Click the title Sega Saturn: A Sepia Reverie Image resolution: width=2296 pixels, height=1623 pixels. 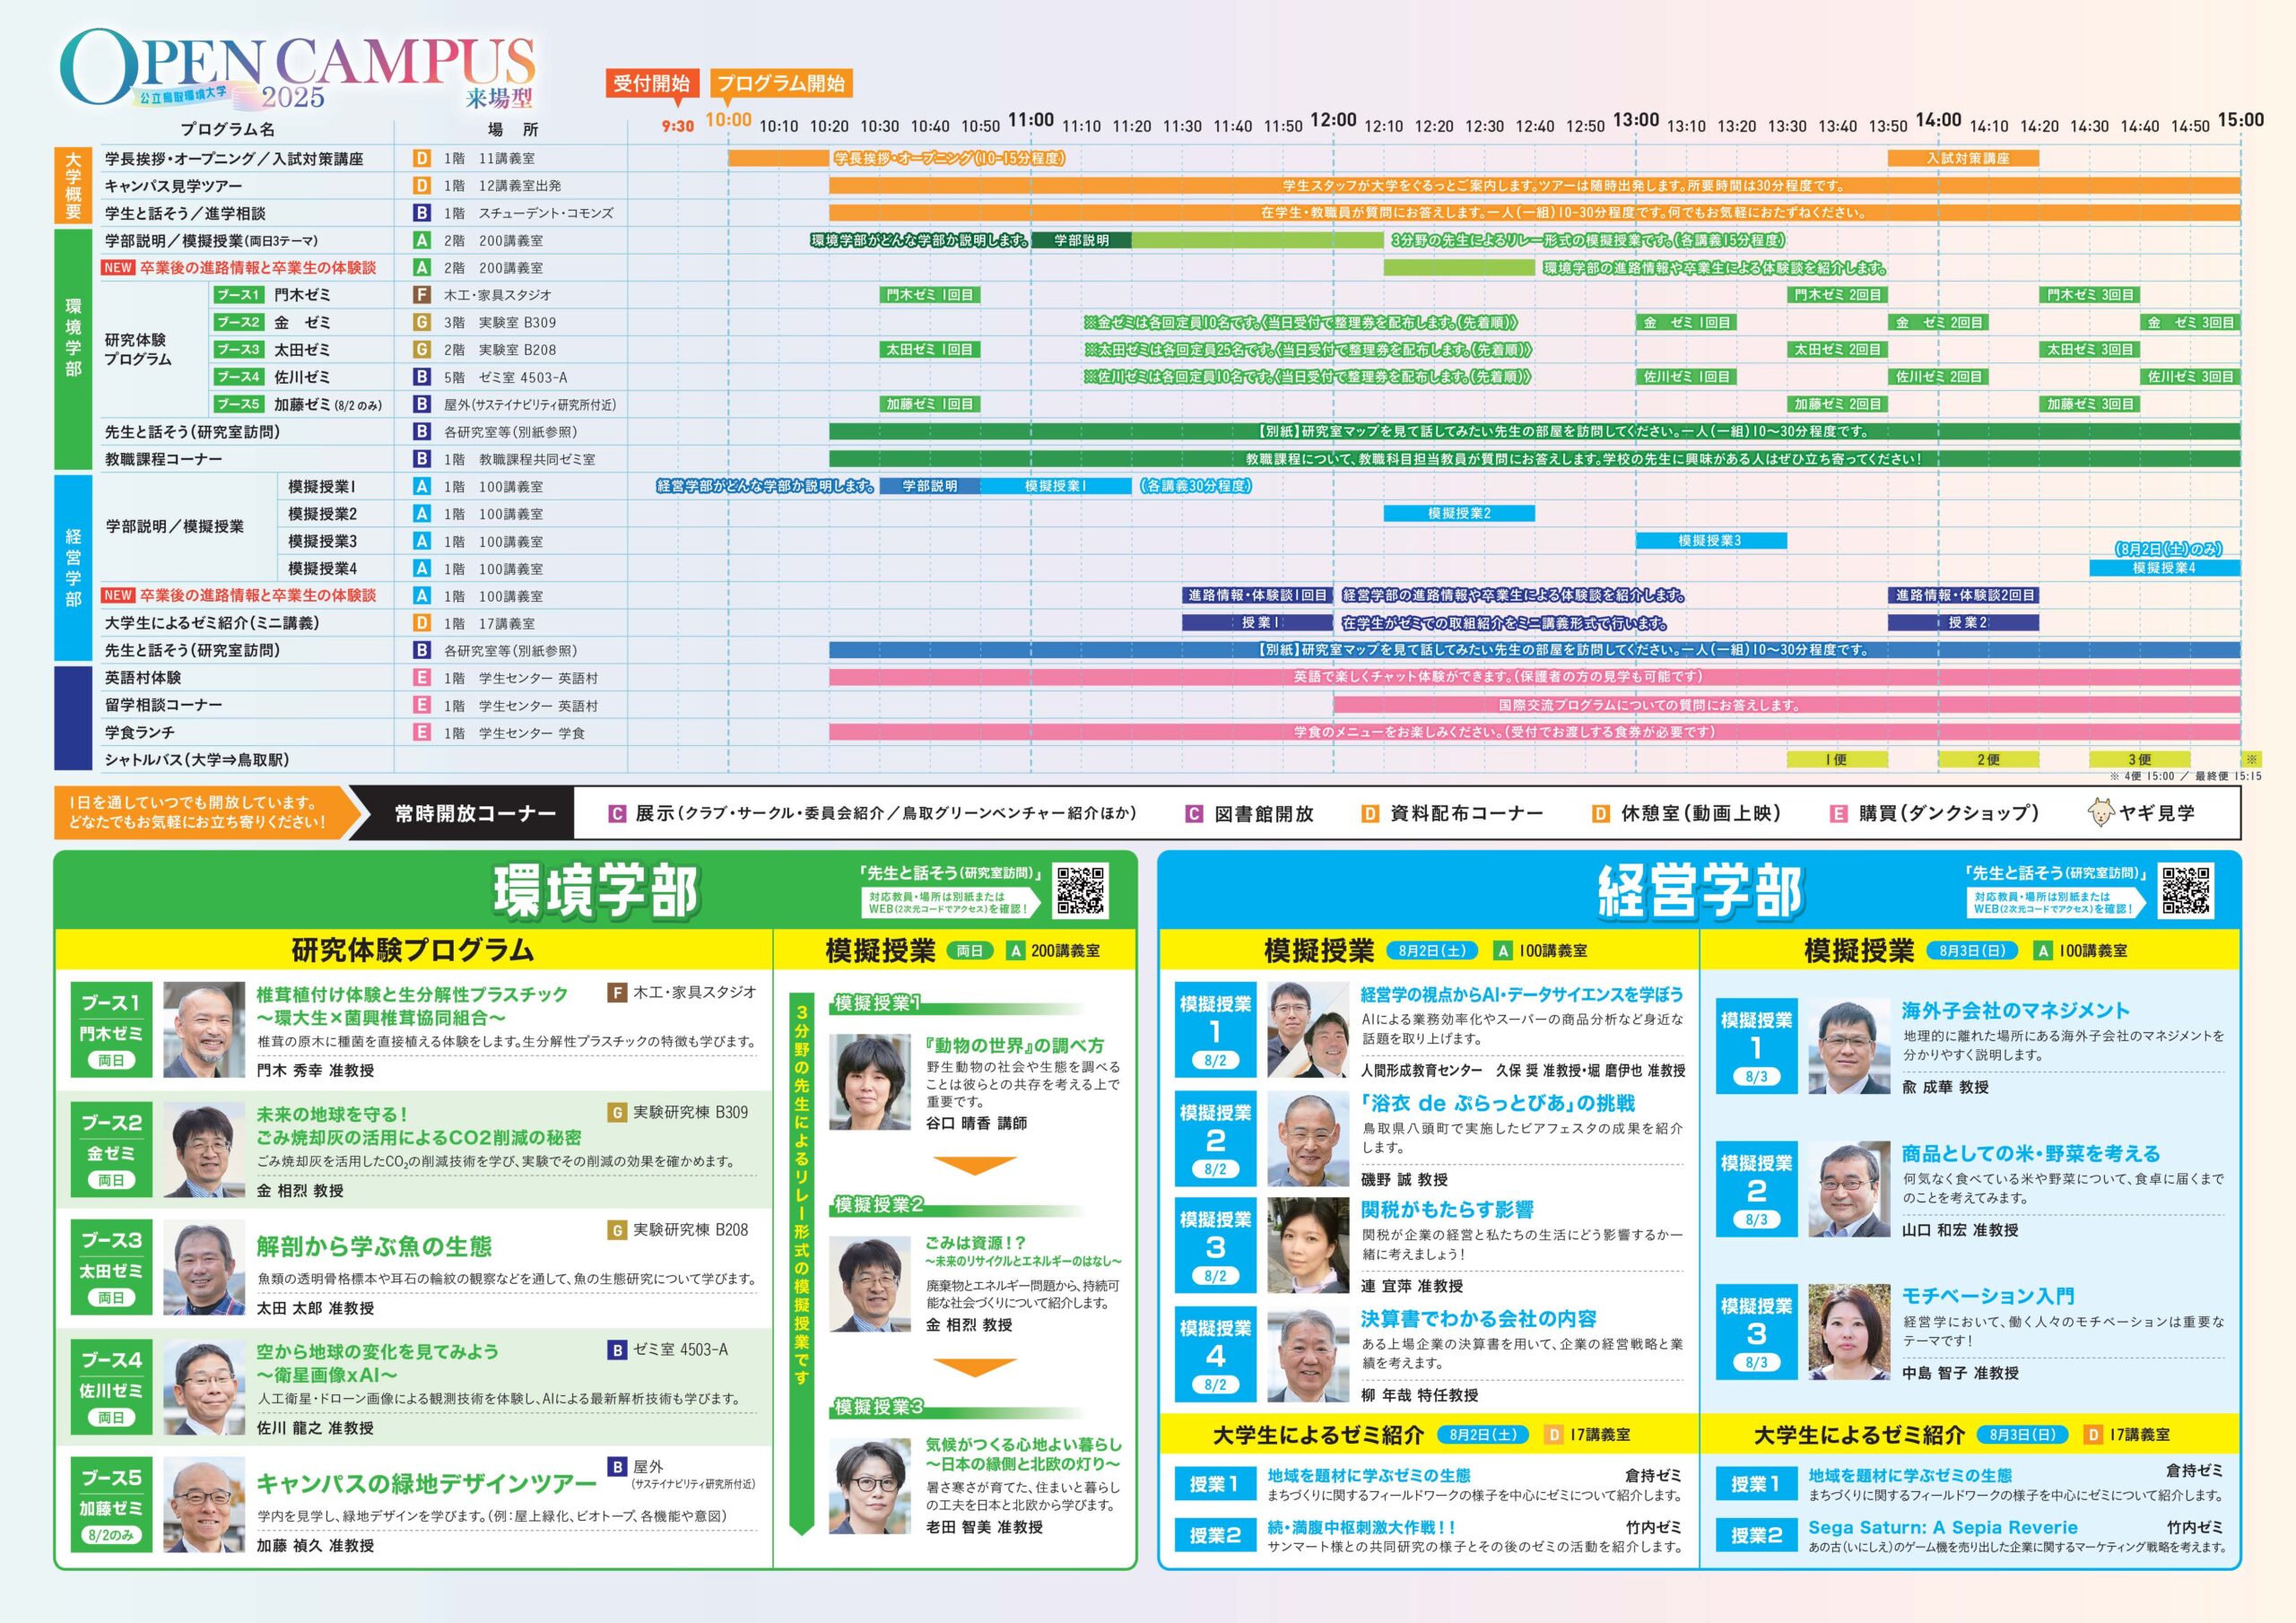click(1943, 1528)
